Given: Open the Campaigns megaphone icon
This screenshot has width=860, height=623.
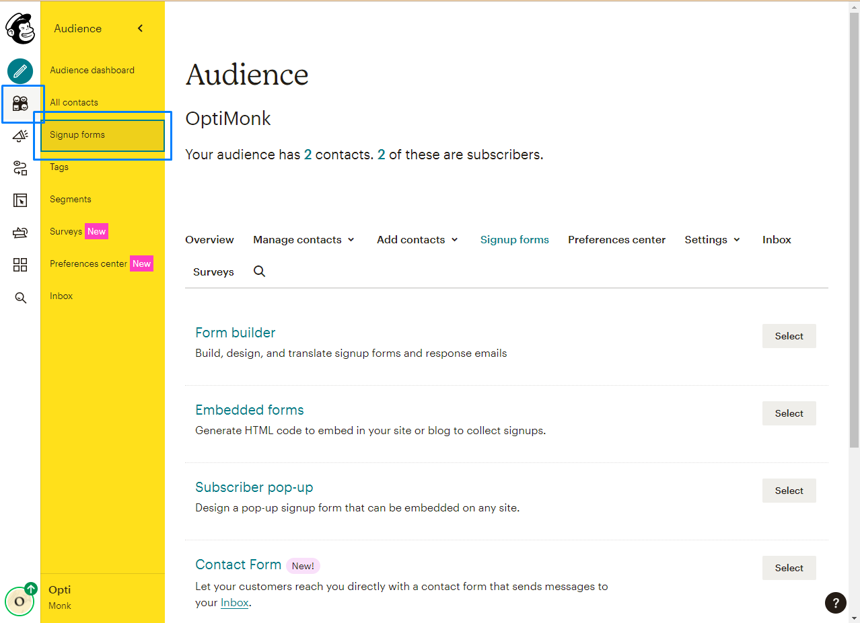Looking at the screenshot, I should [x=20, y=136].
